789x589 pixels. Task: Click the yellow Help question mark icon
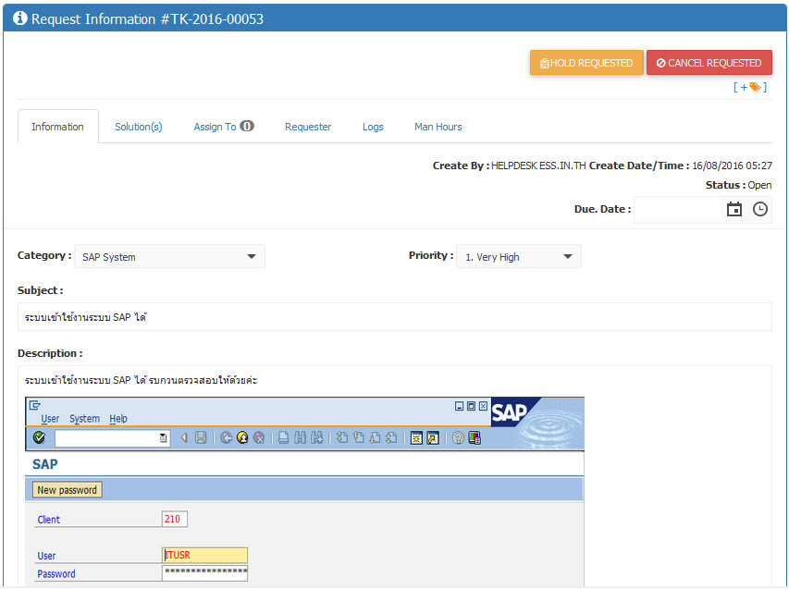pyautogui.click(x=458, y=437)
